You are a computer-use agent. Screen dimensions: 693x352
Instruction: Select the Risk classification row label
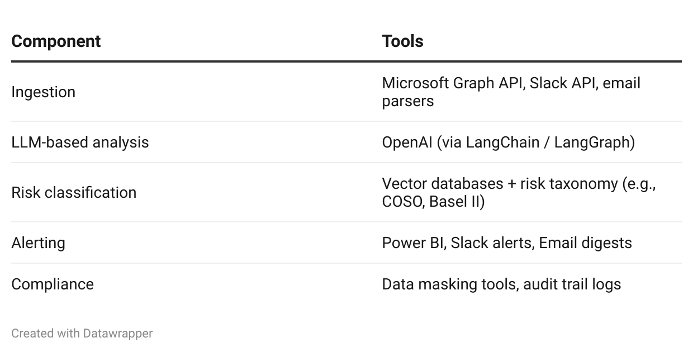[74, 193]
